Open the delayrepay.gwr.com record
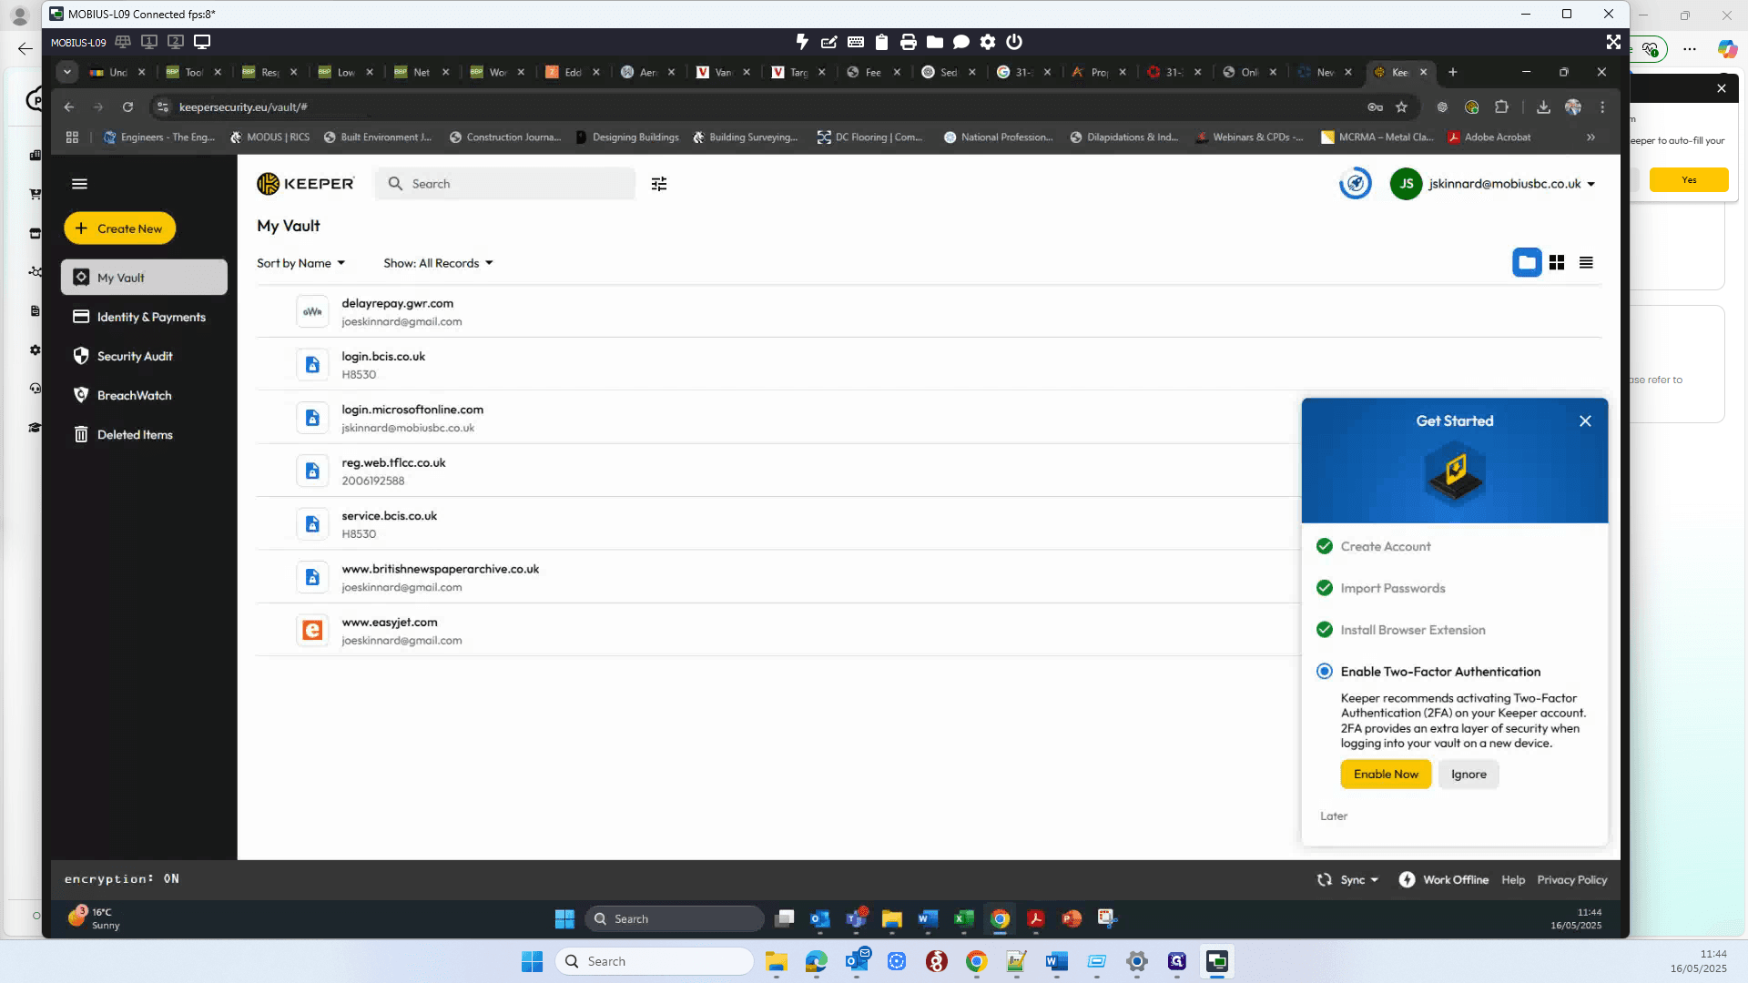Screen dimensions: 1748x983 (x=929, y=311)
